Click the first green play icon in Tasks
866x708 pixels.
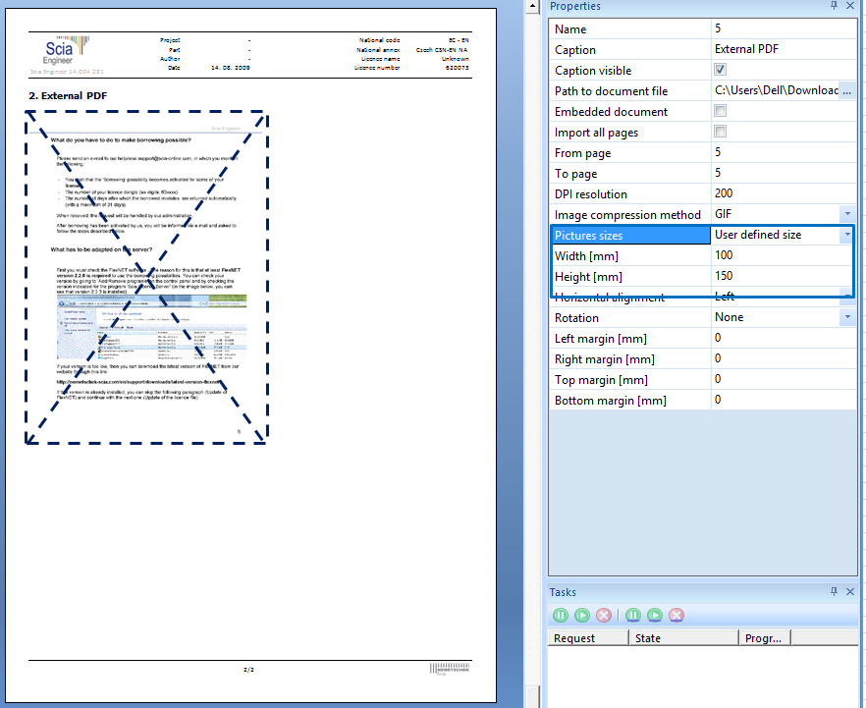582,615
